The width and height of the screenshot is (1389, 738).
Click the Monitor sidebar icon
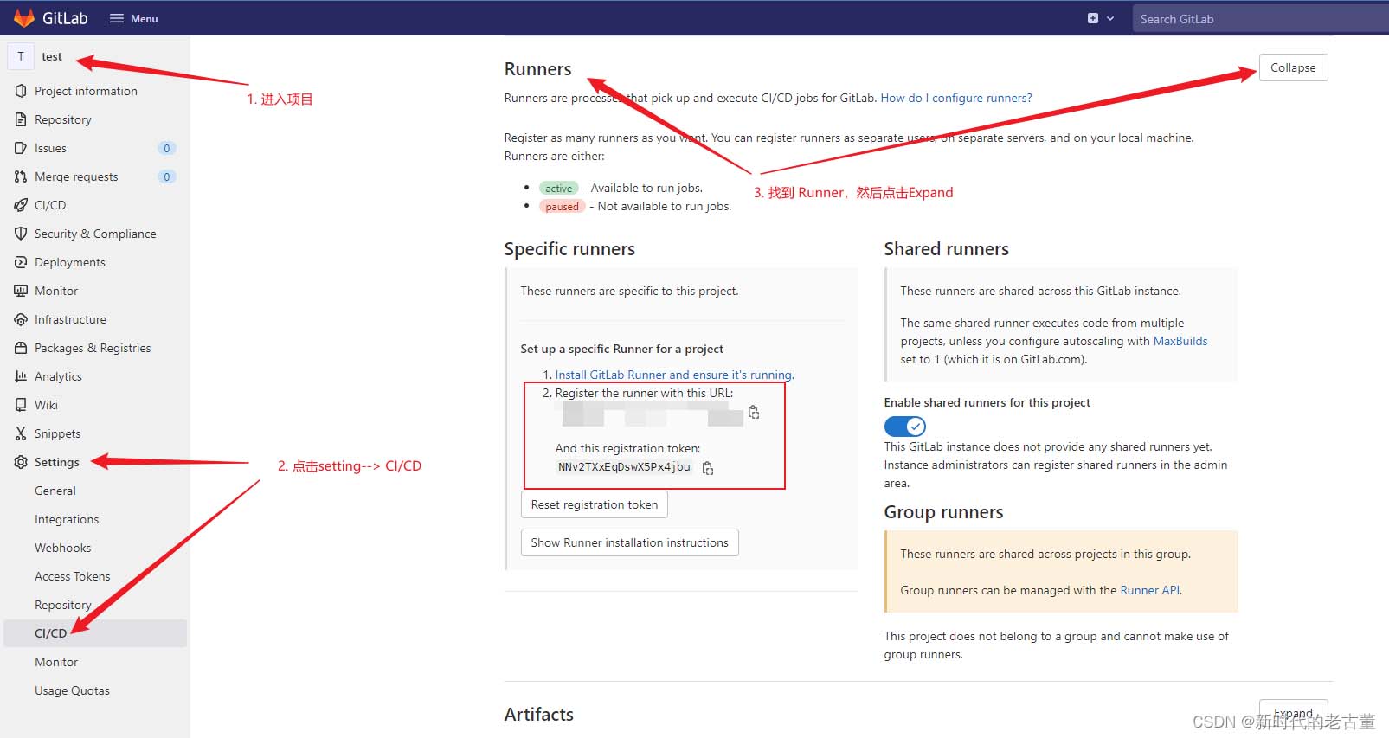[x=21, y=291]
